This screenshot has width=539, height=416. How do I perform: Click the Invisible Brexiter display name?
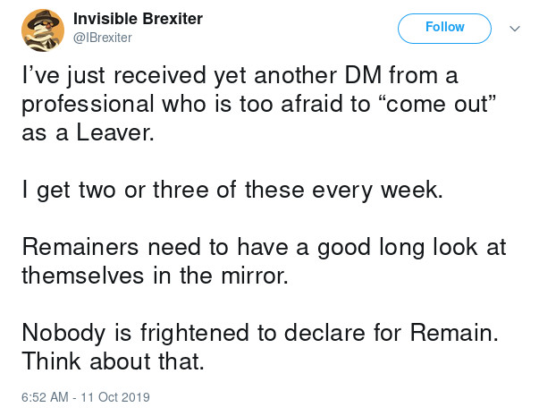(138, 19)
